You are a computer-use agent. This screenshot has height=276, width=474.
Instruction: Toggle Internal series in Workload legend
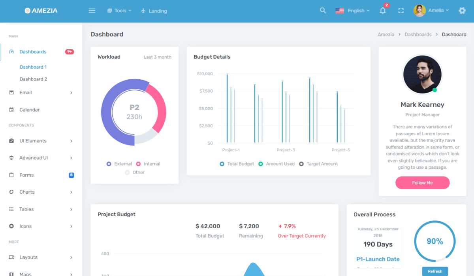[x=148, y=164]
